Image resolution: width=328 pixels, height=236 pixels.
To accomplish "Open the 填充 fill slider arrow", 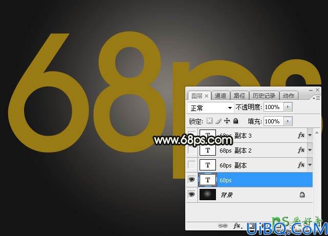I will 288,121.
